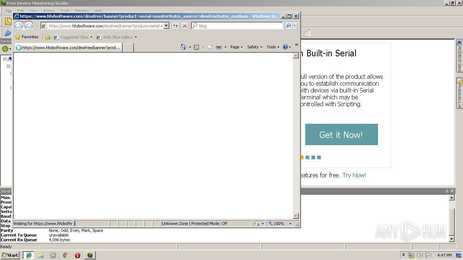This screenshot has height=260, width=463.
Task: Select the Parity row label
Action: pos(7,230)
